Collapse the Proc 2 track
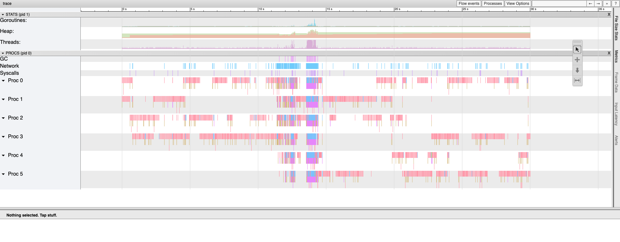The height and width of the screenshot is (242, 620). tap(4, 118)
